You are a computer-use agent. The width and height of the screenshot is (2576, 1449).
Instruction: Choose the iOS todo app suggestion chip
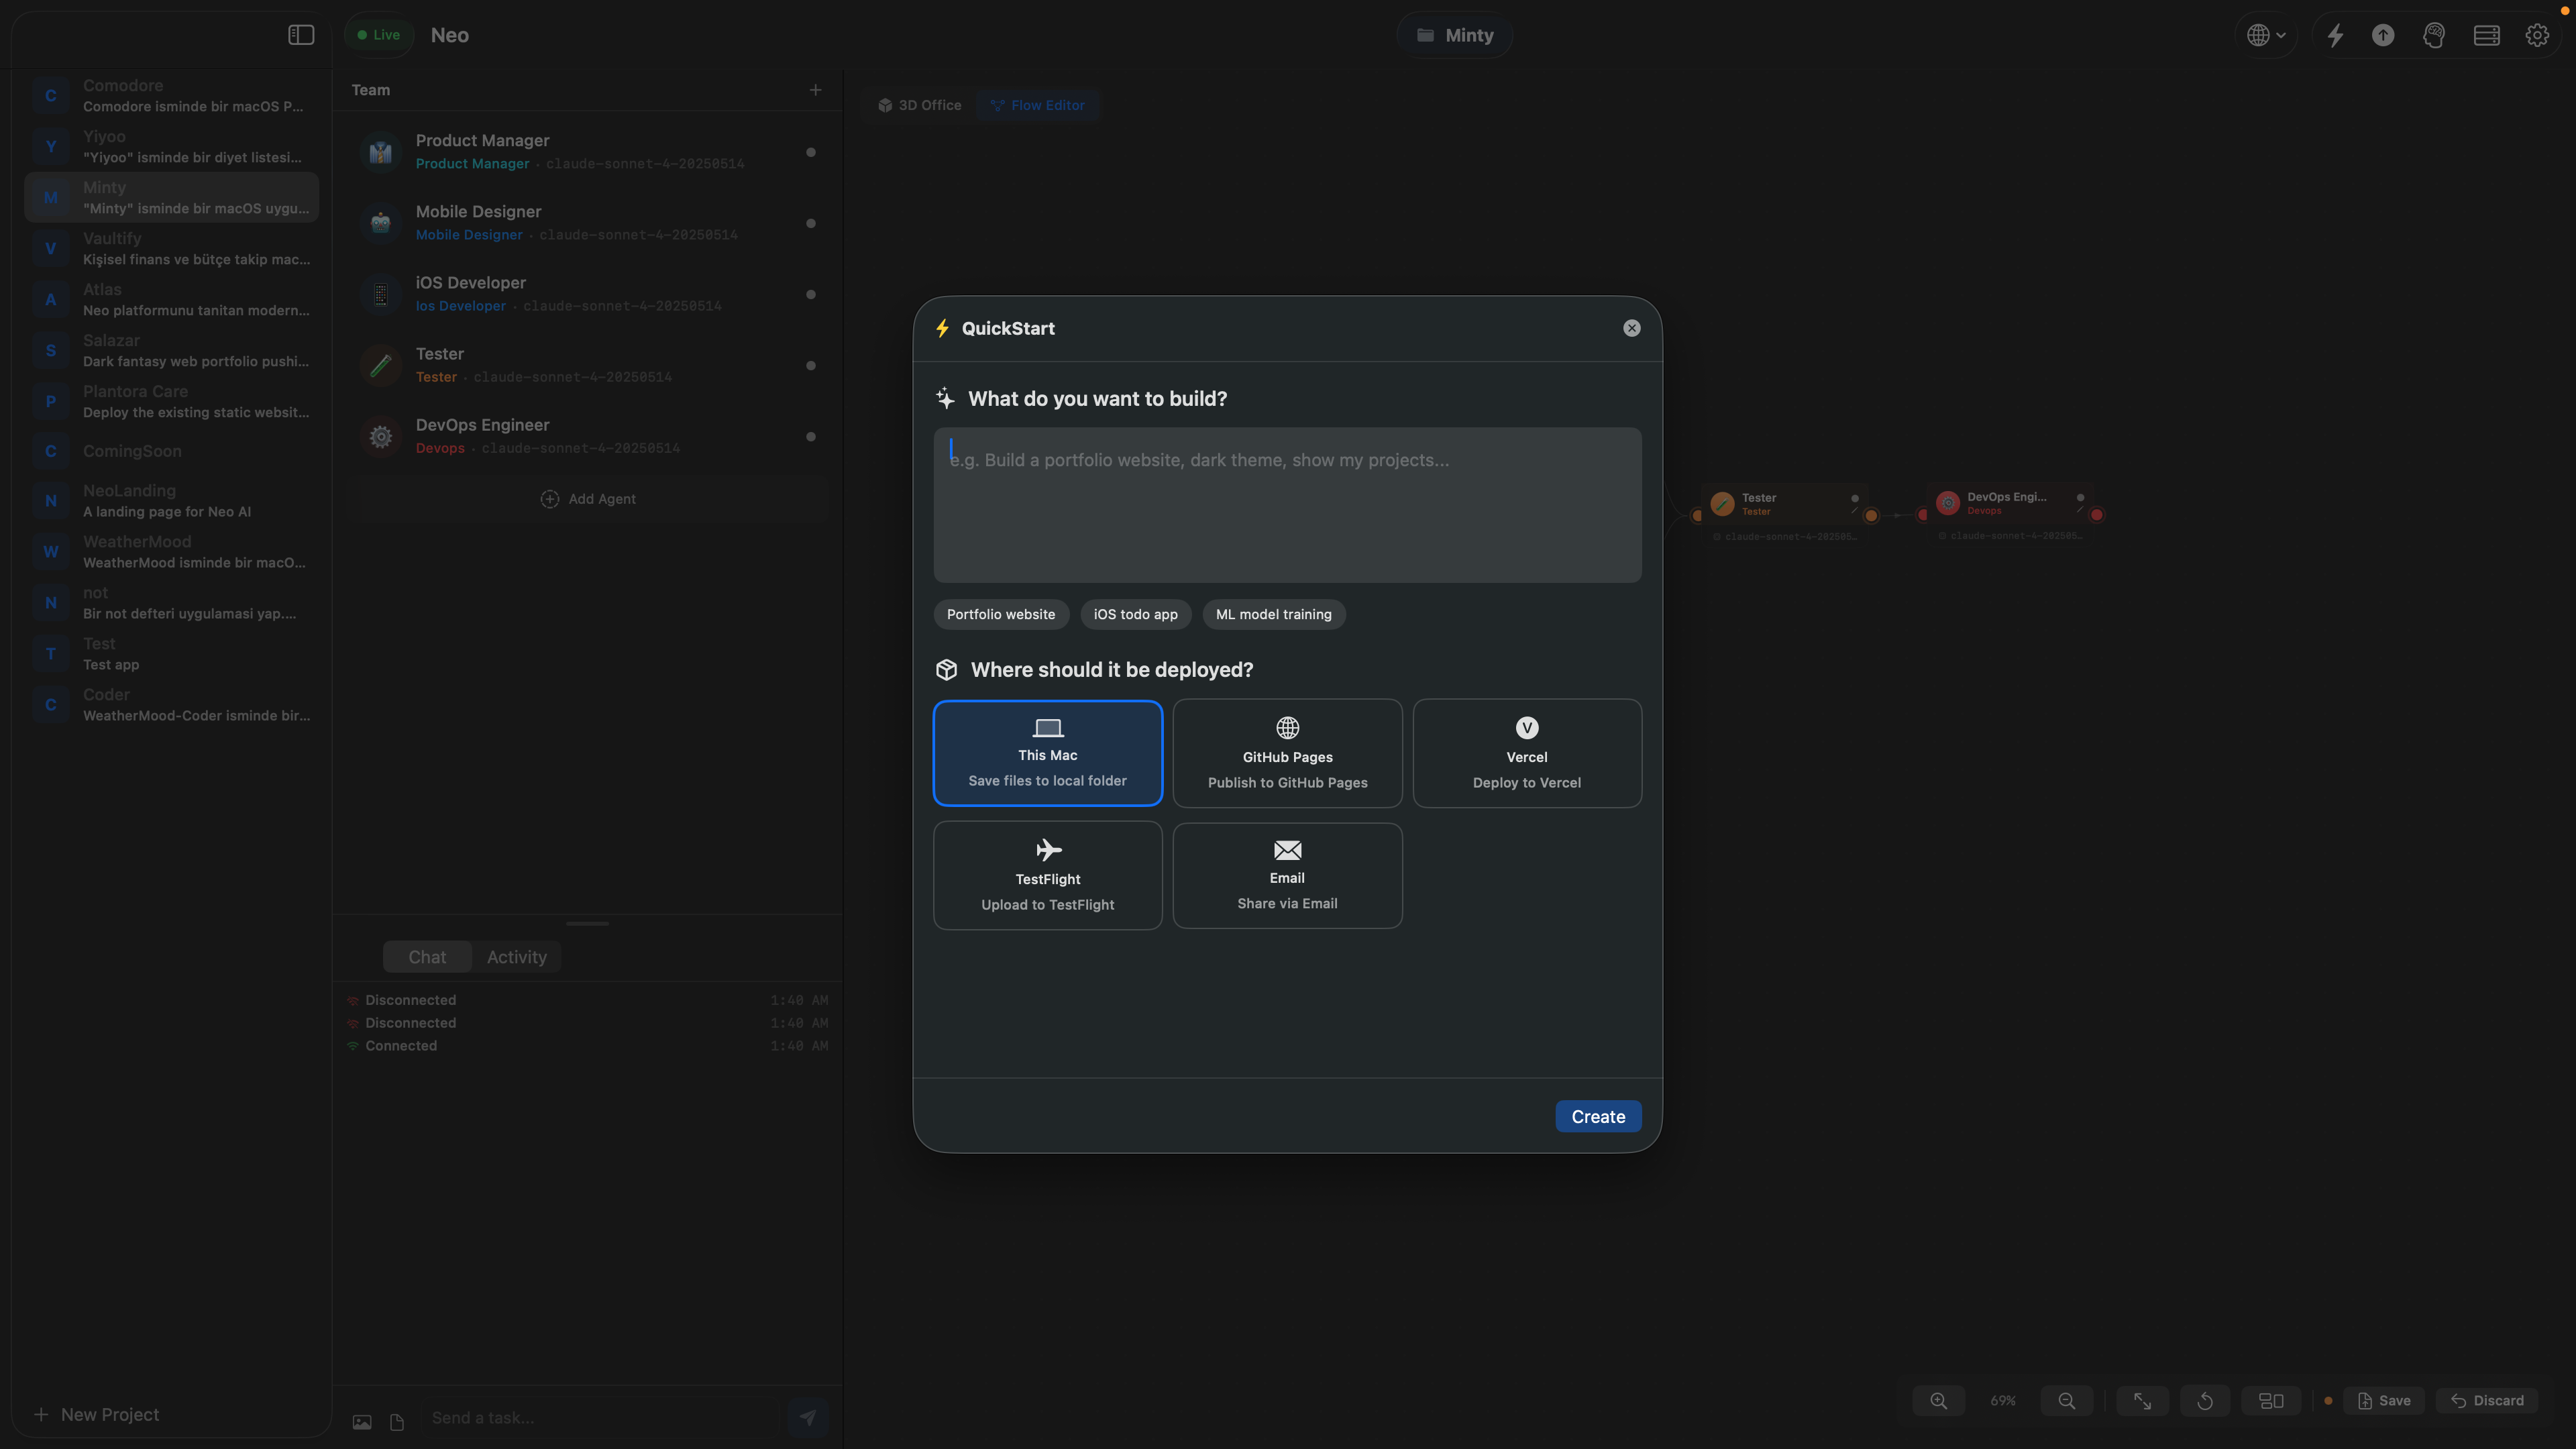1135,614
